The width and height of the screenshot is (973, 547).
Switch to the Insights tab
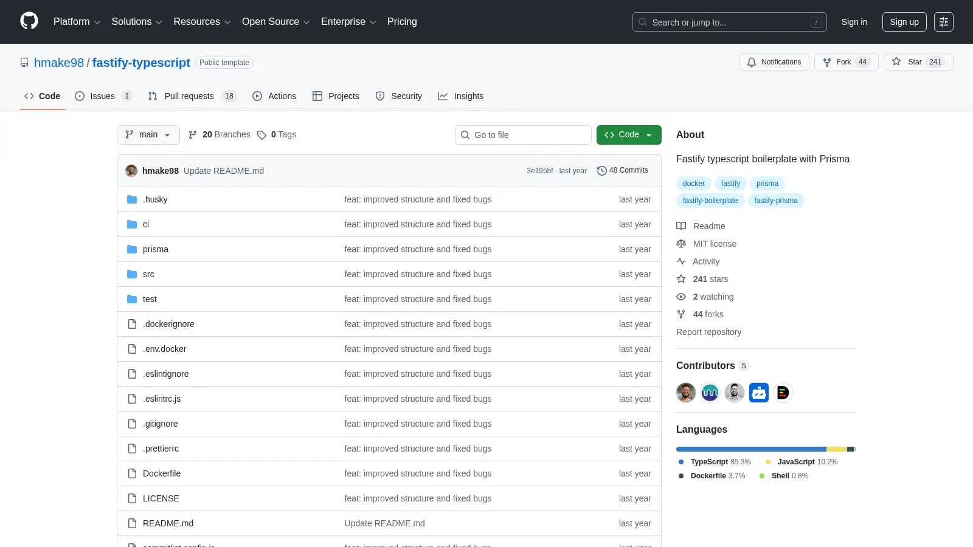click(x=461, y=96)
